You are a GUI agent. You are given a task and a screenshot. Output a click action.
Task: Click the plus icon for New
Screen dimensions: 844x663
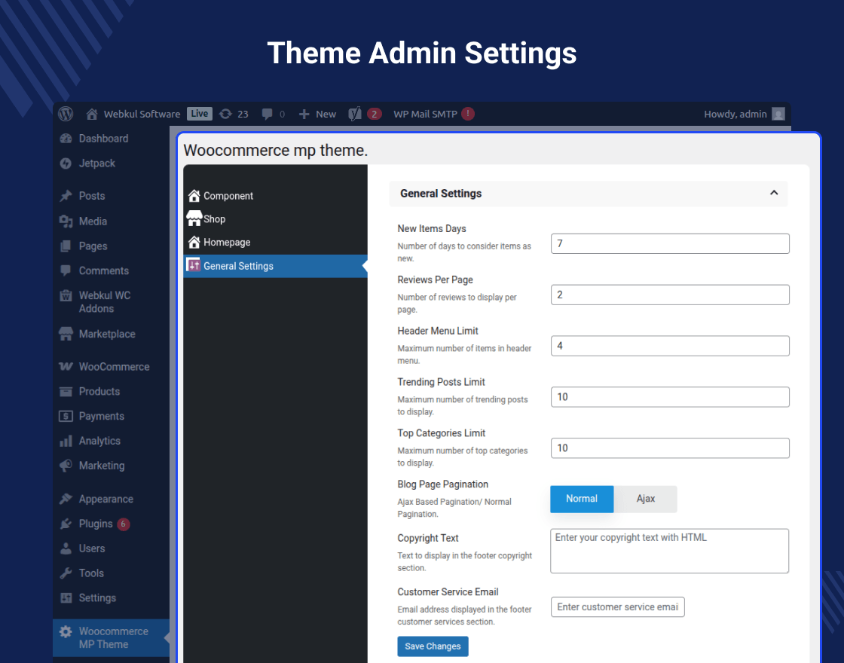pyautogui.click(x=304, y=114)
